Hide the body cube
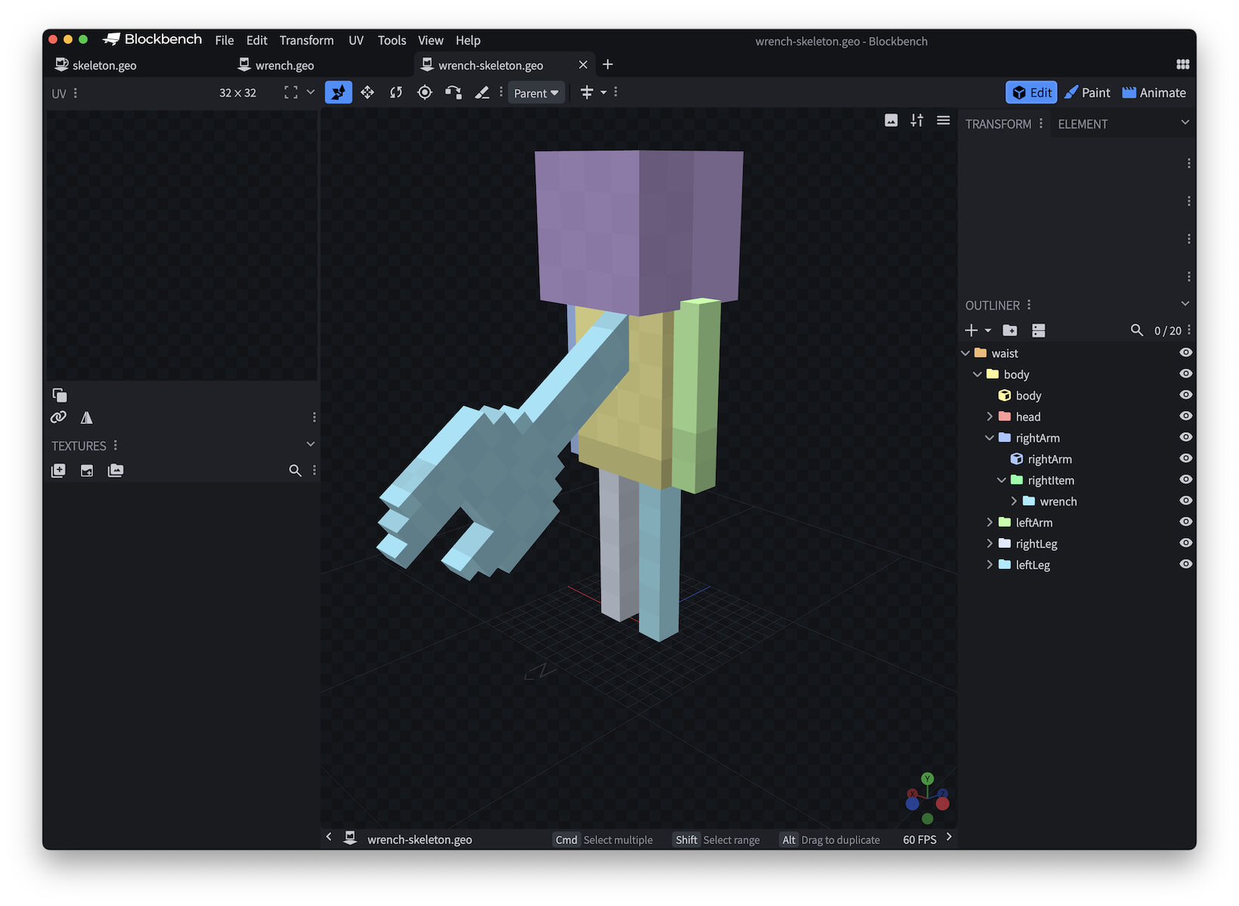1239x906 pixels. [1186, 395]
